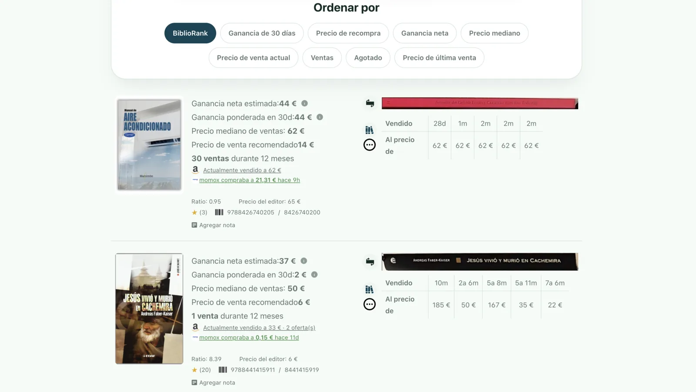Select the BiblioRank sort option

pos(190,33)
